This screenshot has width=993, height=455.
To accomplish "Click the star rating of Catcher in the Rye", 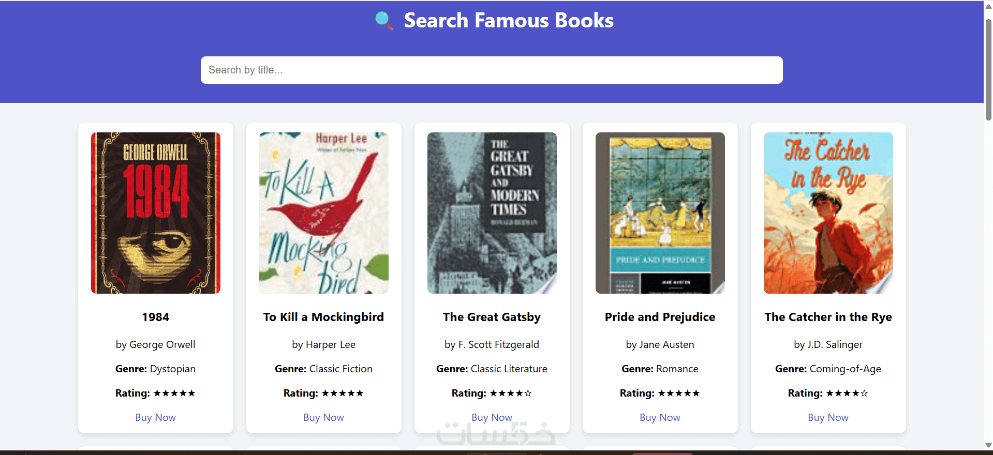I will (x=847, y=393).
